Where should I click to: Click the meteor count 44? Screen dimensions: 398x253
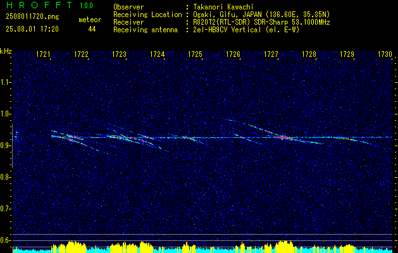pyautogui.click(x=92, y=29)
